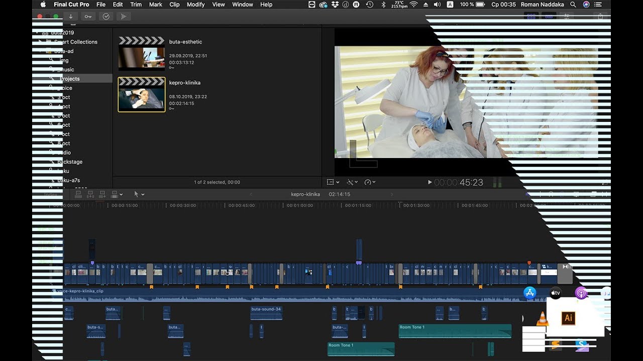Click the Index button in timeline
Screen dimensions: 643x361
coord(51,195)
